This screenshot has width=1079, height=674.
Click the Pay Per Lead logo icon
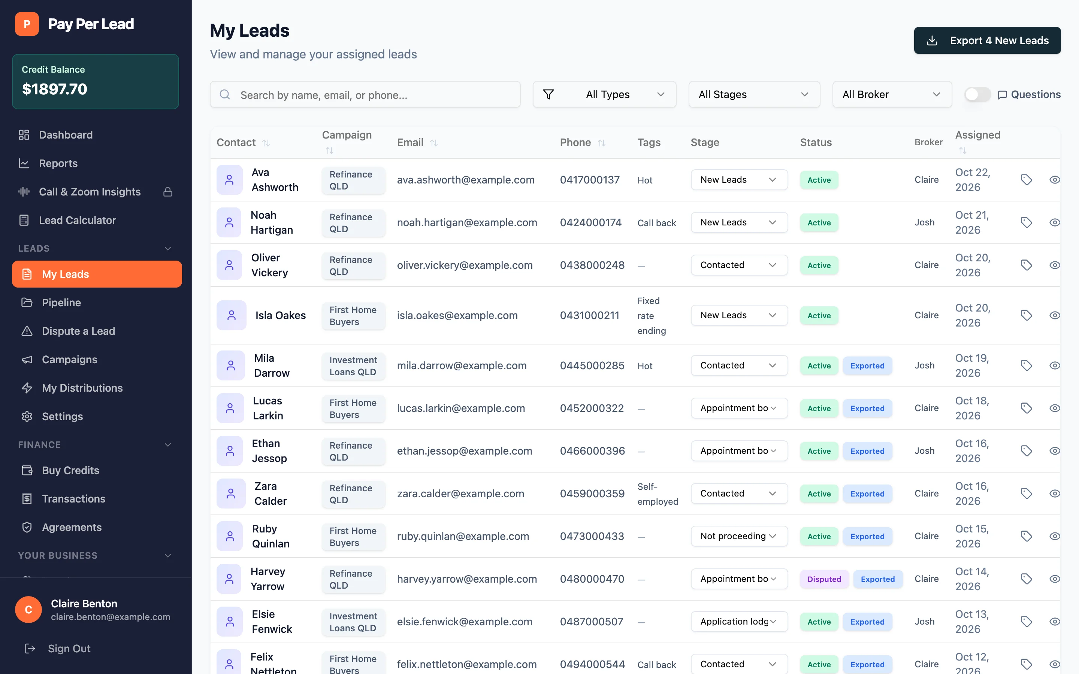(x=27, y=24)
